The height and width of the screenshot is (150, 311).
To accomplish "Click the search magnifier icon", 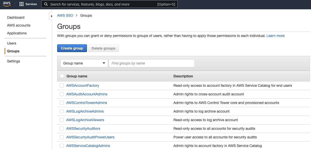I will coord(46,4).
